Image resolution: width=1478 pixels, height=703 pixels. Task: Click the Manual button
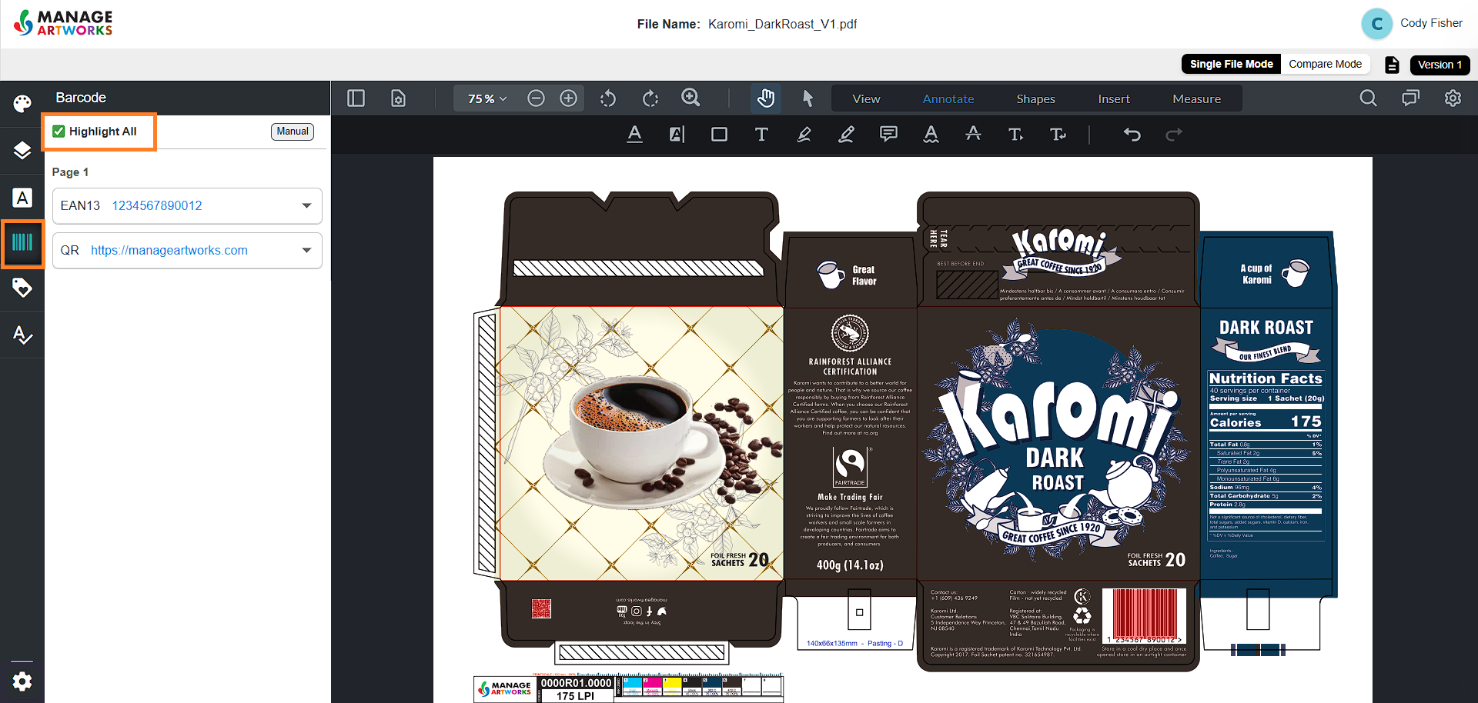click(293, 132)
